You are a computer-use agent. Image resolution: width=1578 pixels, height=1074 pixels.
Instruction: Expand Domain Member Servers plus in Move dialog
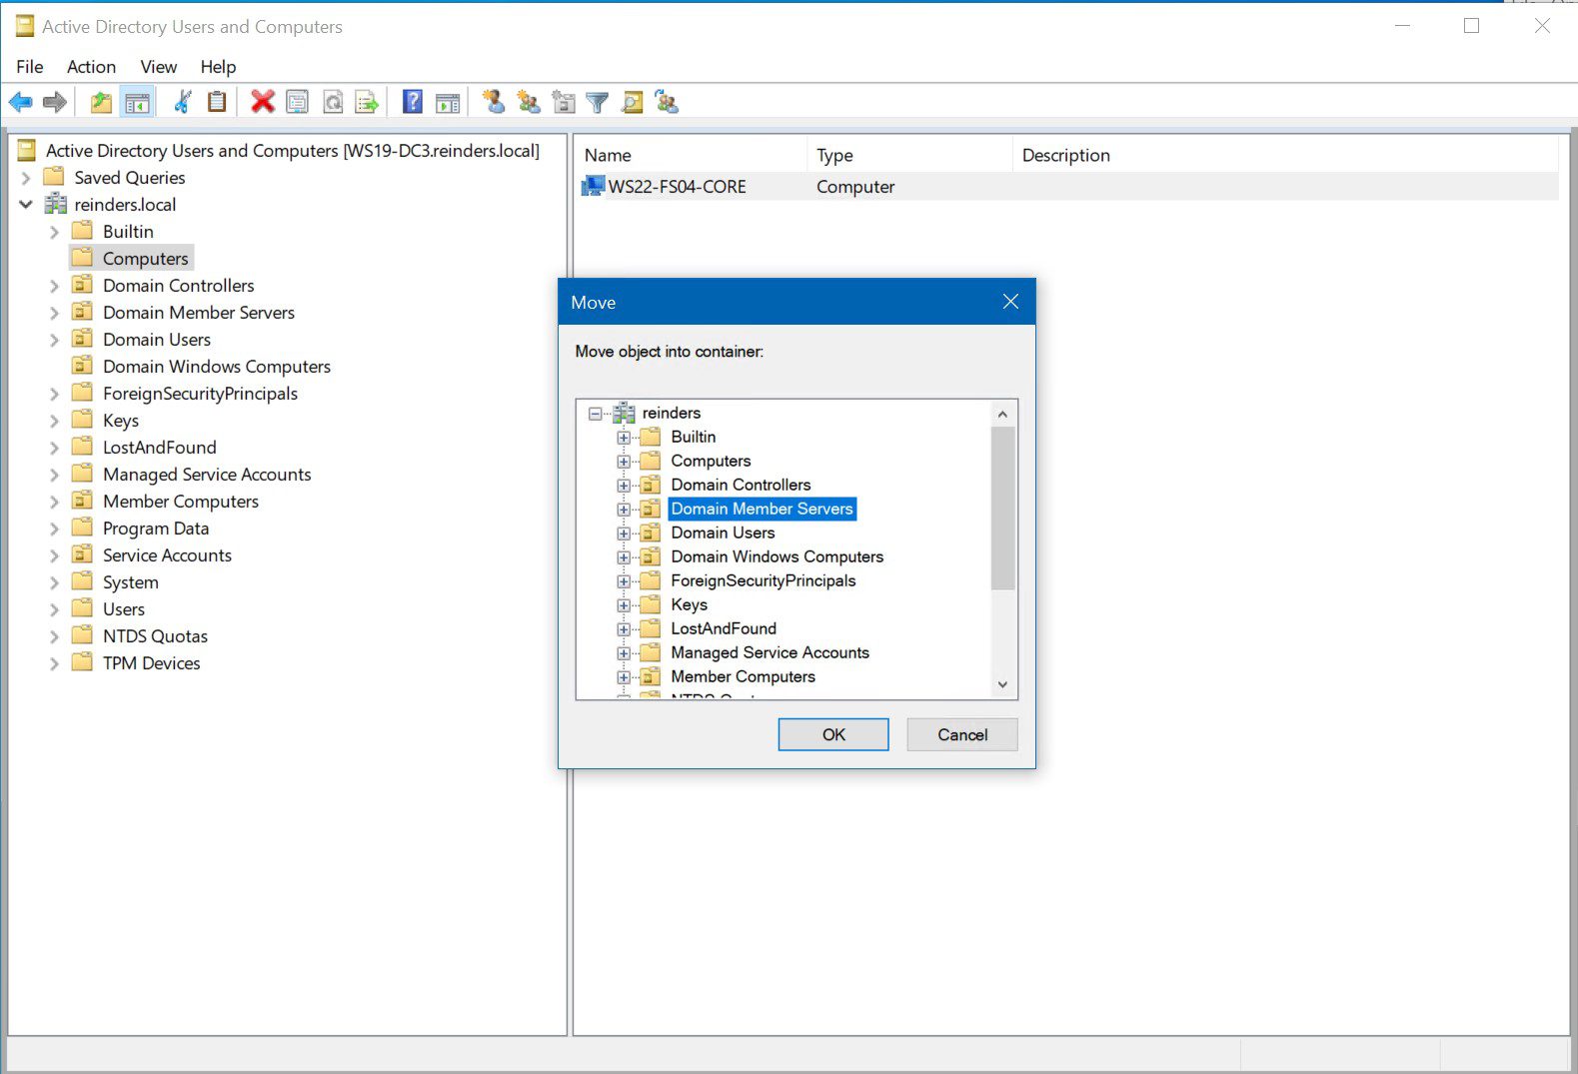(x=624, y=510)
